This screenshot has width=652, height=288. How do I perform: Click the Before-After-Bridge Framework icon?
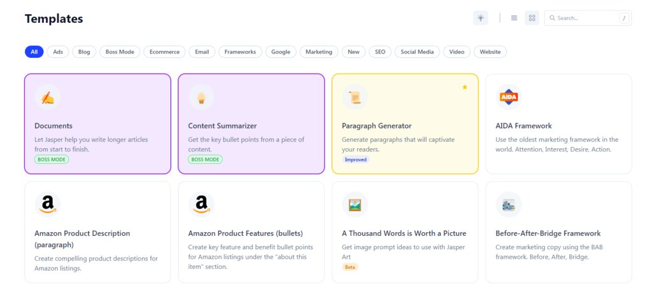[509, 205]
